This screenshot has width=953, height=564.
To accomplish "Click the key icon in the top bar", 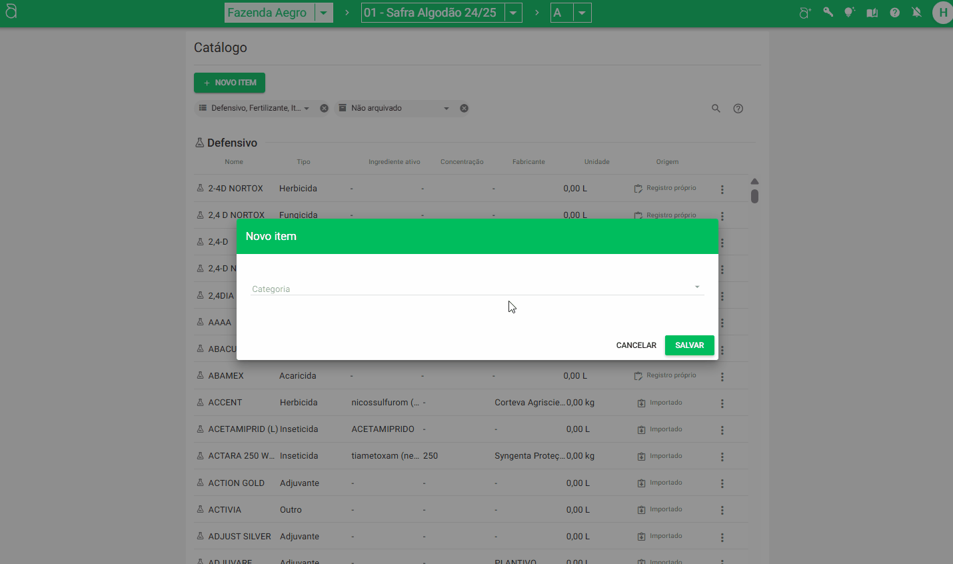I will pyautogui.click(x=828, y=12).
